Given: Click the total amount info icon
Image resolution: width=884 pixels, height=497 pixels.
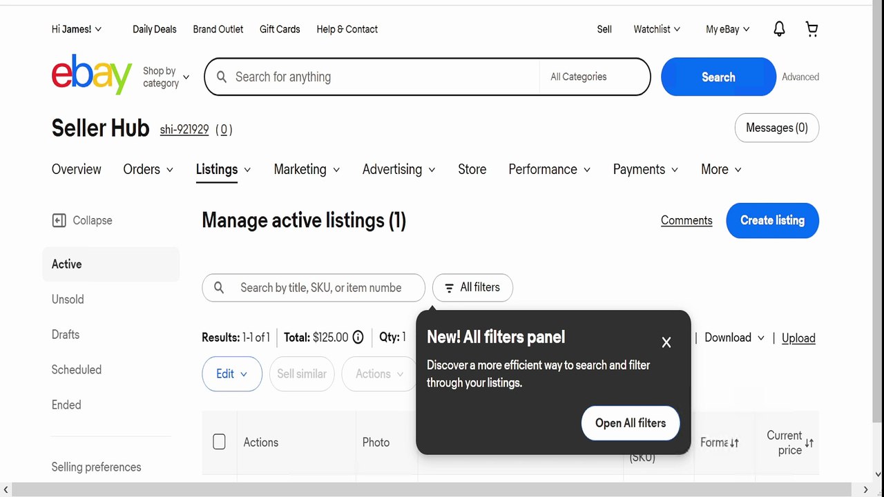Looking at the screenshot, I should tap(358, 338).
